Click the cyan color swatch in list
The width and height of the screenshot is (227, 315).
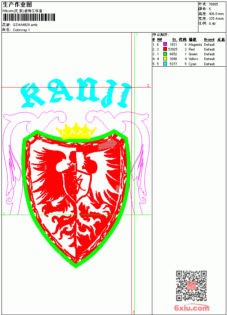click(x=165, y=64)
